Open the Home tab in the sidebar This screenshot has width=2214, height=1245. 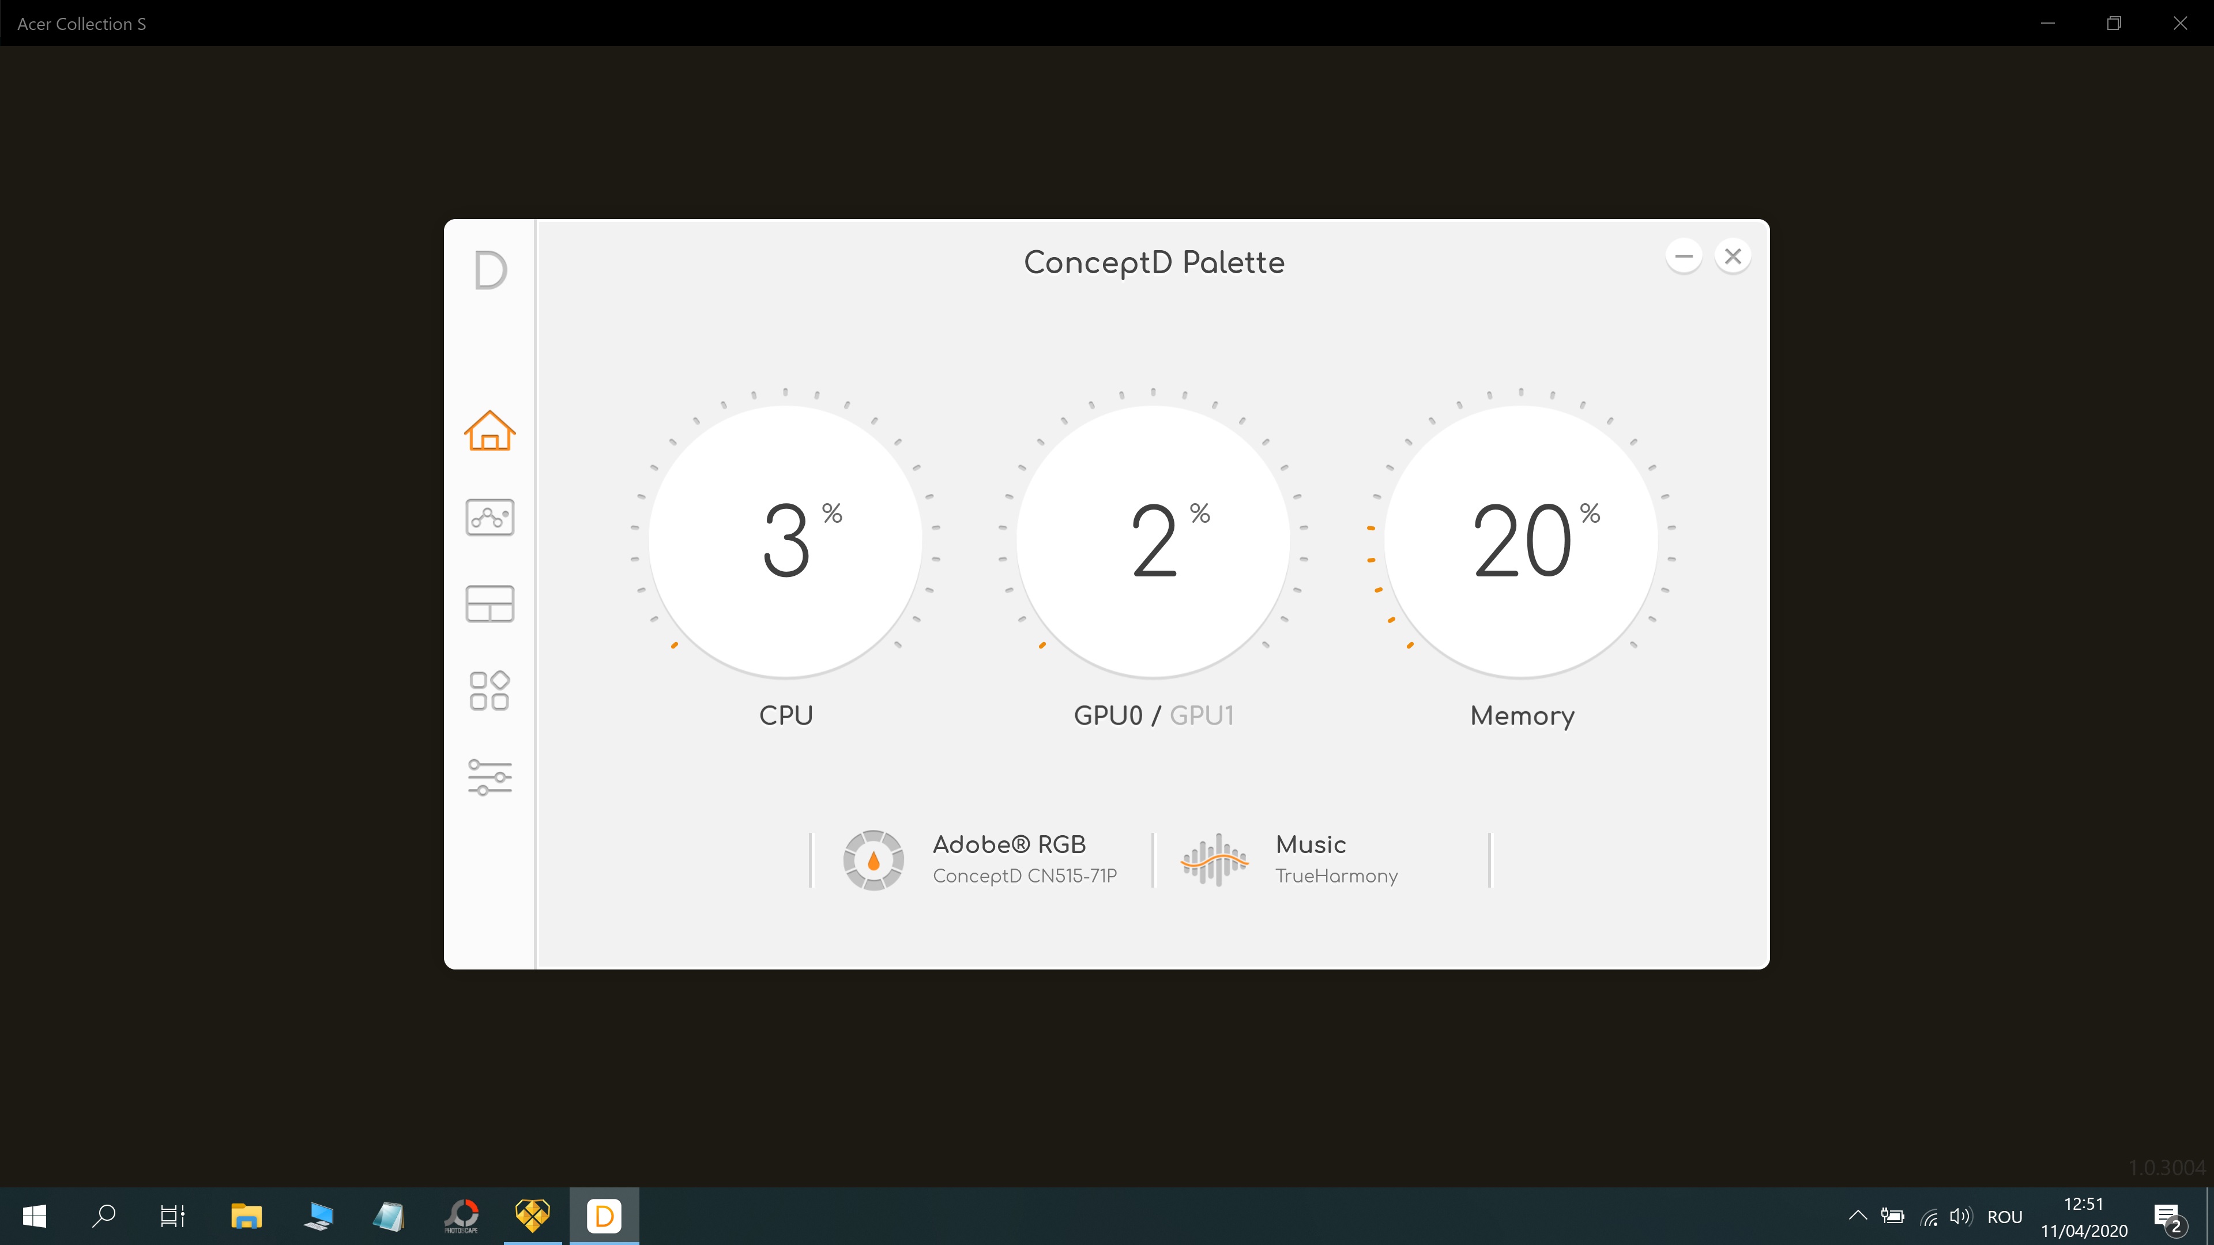pyautogui.click(x=490, y=431)
